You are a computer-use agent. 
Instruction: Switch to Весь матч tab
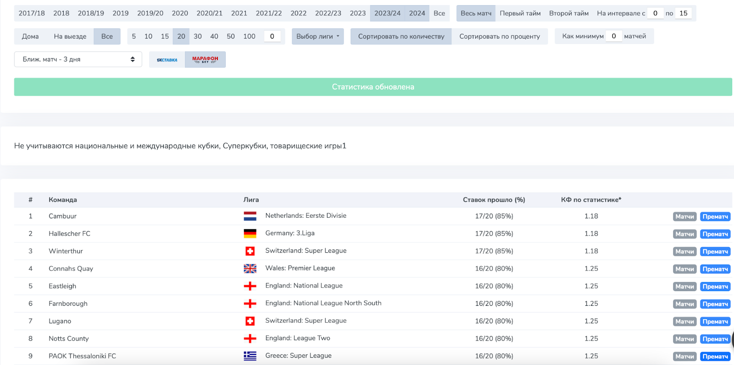pyautogui.click(x=476, y=13)
